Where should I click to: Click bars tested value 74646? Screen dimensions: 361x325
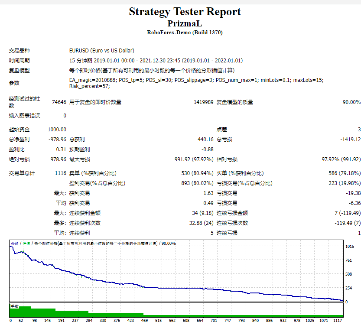tap(59, 102)
